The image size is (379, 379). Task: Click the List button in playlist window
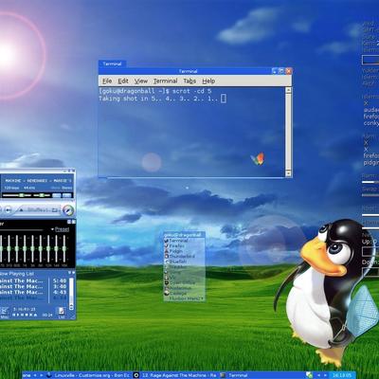click(62, 313)
